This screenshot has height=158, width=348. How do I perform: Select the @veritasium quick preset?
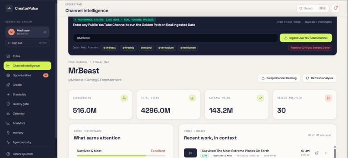[166, 48]
